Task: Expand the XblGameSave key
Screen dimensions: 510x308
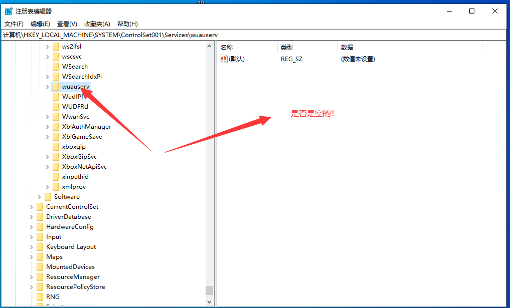Action: pos(48,137)
